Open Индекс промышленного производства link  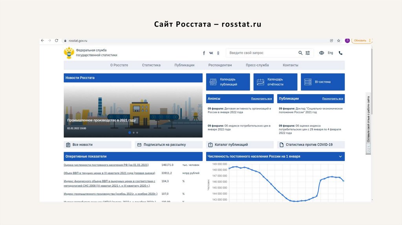pos(110,194)
